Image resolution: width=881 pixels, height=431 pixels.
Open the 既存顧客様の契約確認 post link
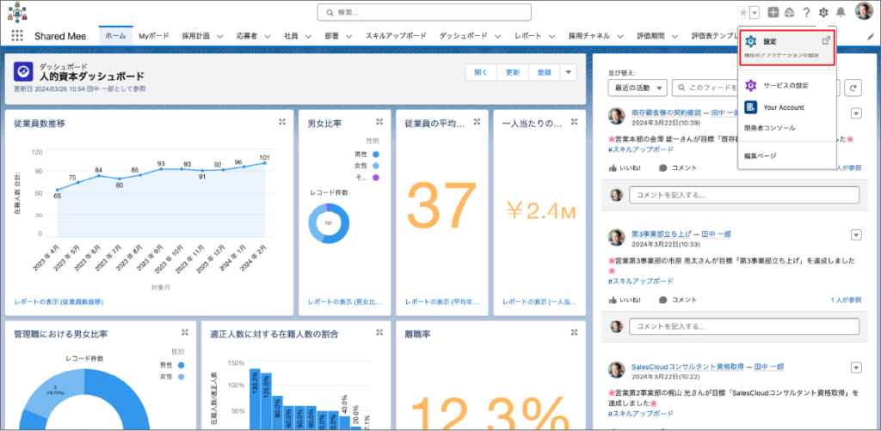click(x=665, y=112)
